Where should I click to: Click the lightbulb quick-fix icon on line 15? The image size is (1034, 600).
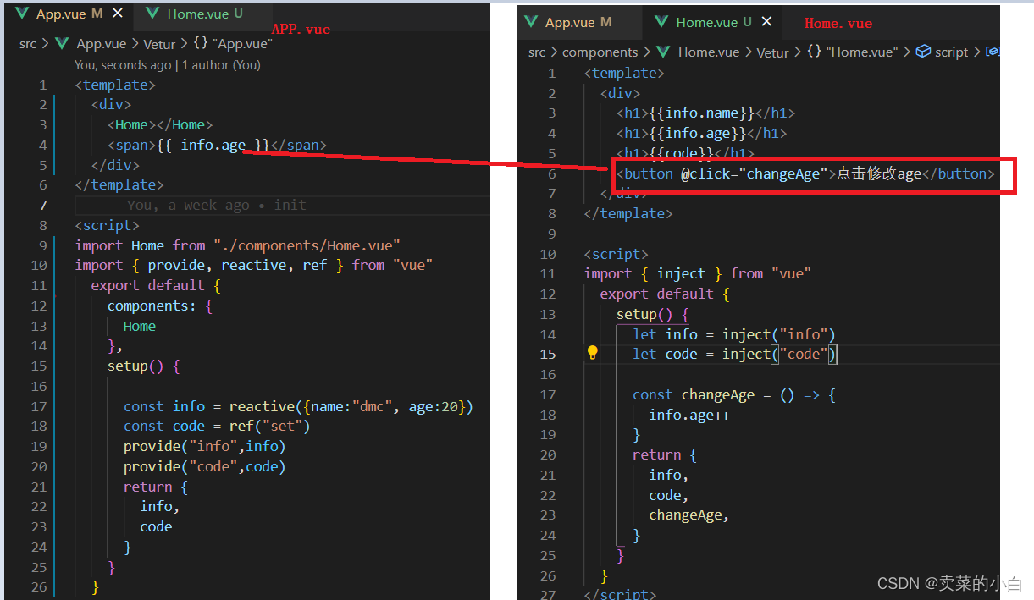click(x=593, y=353)
